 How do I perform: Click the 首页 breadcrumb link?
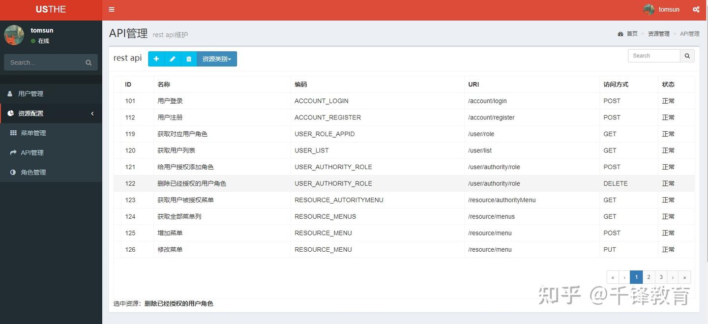(633, 33)
